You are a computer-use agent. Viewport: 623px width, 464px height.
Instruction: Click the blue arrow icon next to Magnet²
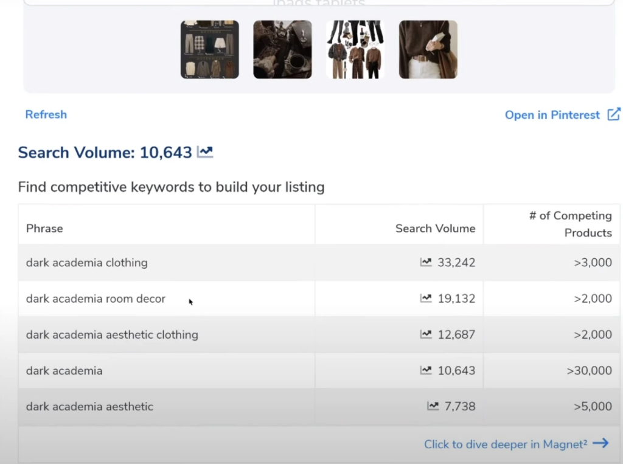click(x=601, y=443)
